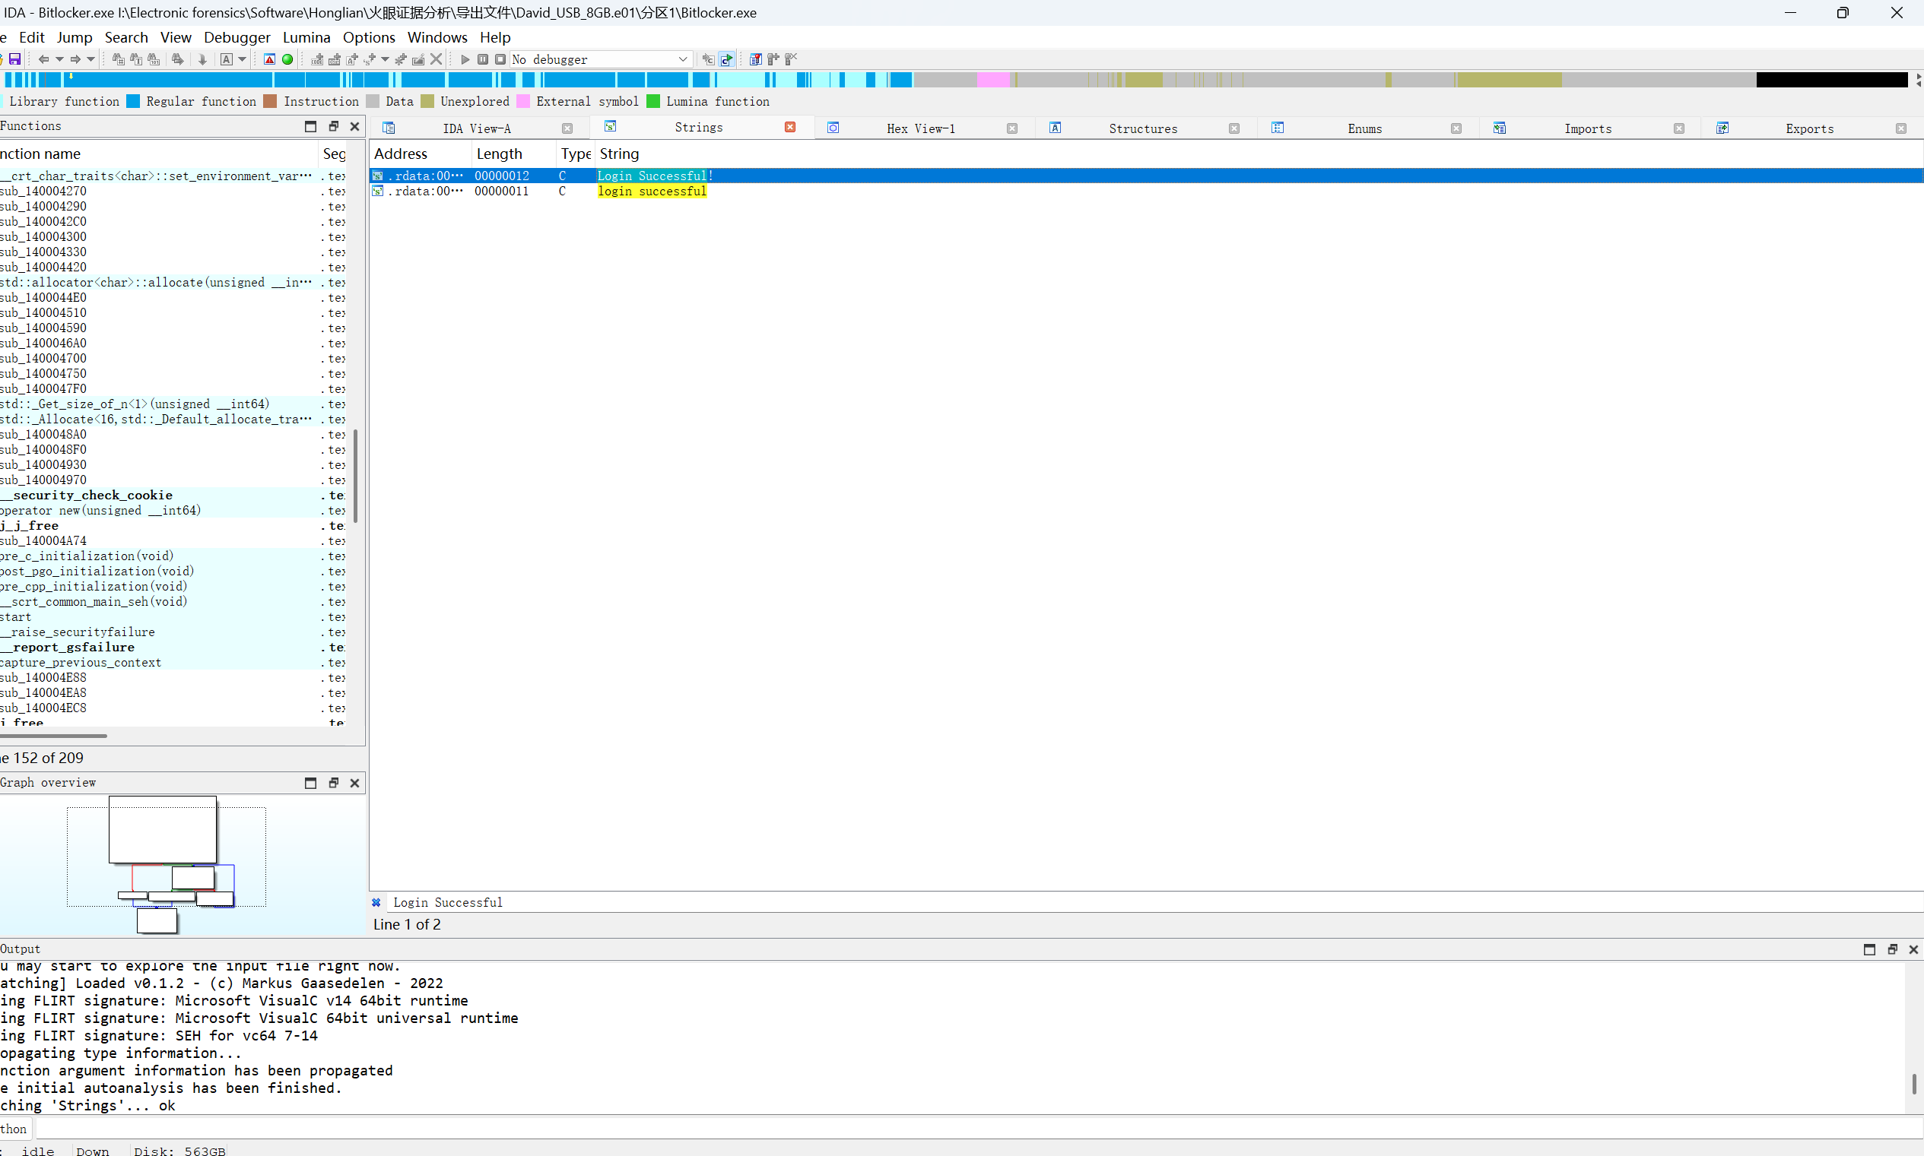Click the pink External symbol region in the navigation band
The image size is (1924, 1156).
click(992, 80)
